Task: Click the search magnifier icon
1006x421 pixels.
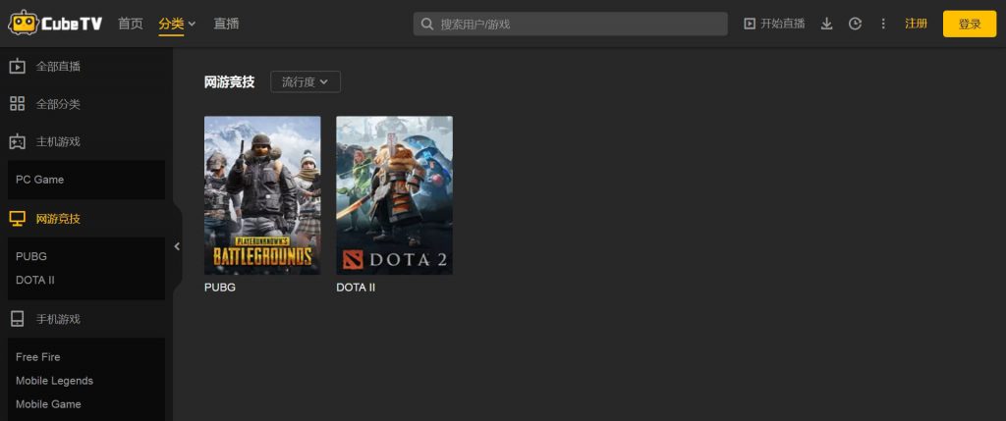Action: coord(427,24)
